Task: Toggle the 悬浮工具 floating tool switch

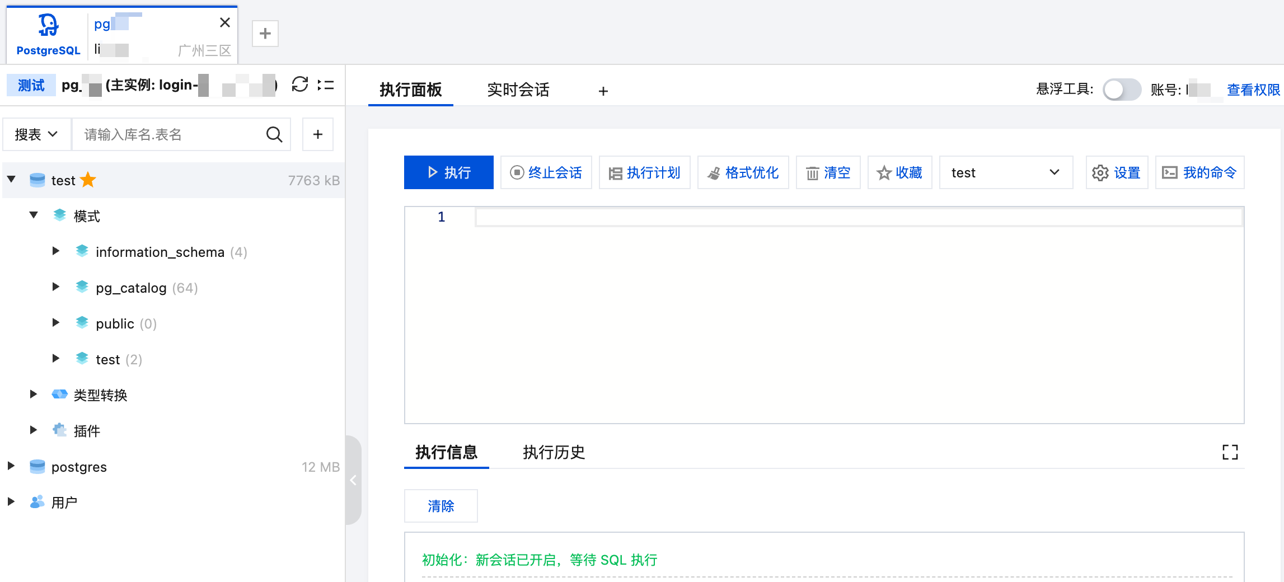Action: click(x=1121, y=90)
